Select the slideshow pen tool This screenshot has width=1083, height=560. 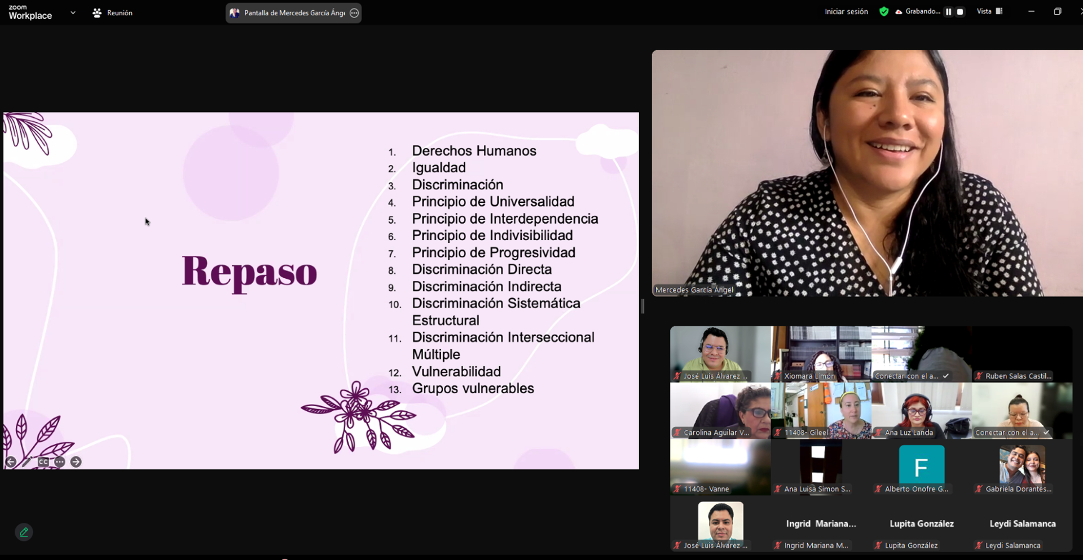27,462
